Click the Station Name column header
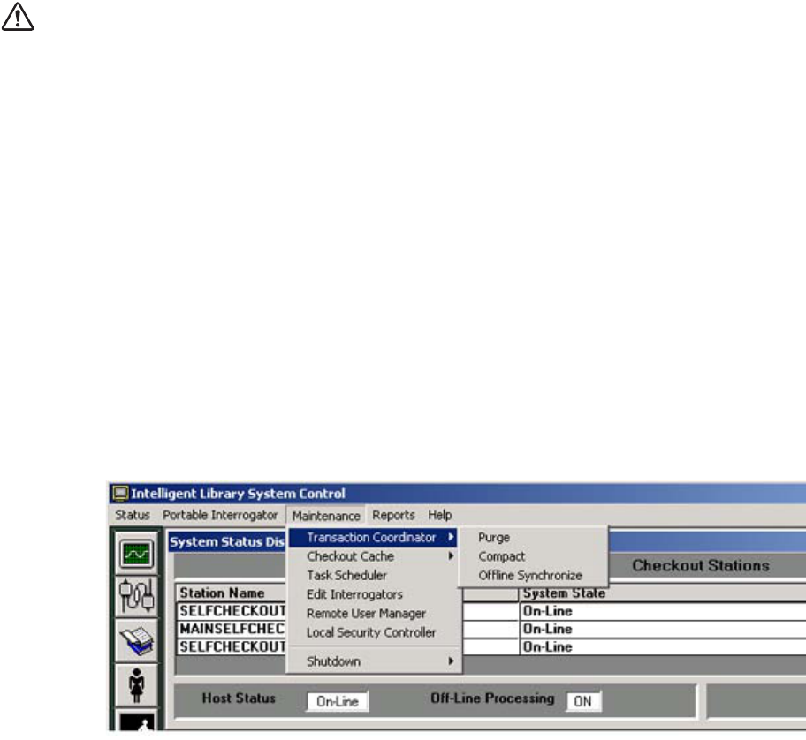Image resolution: width=806 pixels, height=740 pixels. coord(231,593)
